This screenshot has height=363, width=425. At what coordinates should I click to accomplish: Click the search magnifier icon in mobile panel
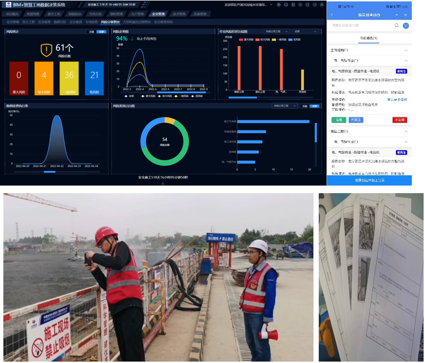396,25
